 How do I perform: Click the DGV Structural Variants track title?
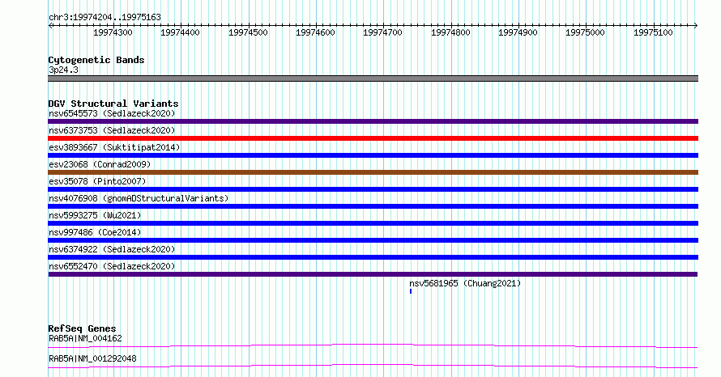113,104
